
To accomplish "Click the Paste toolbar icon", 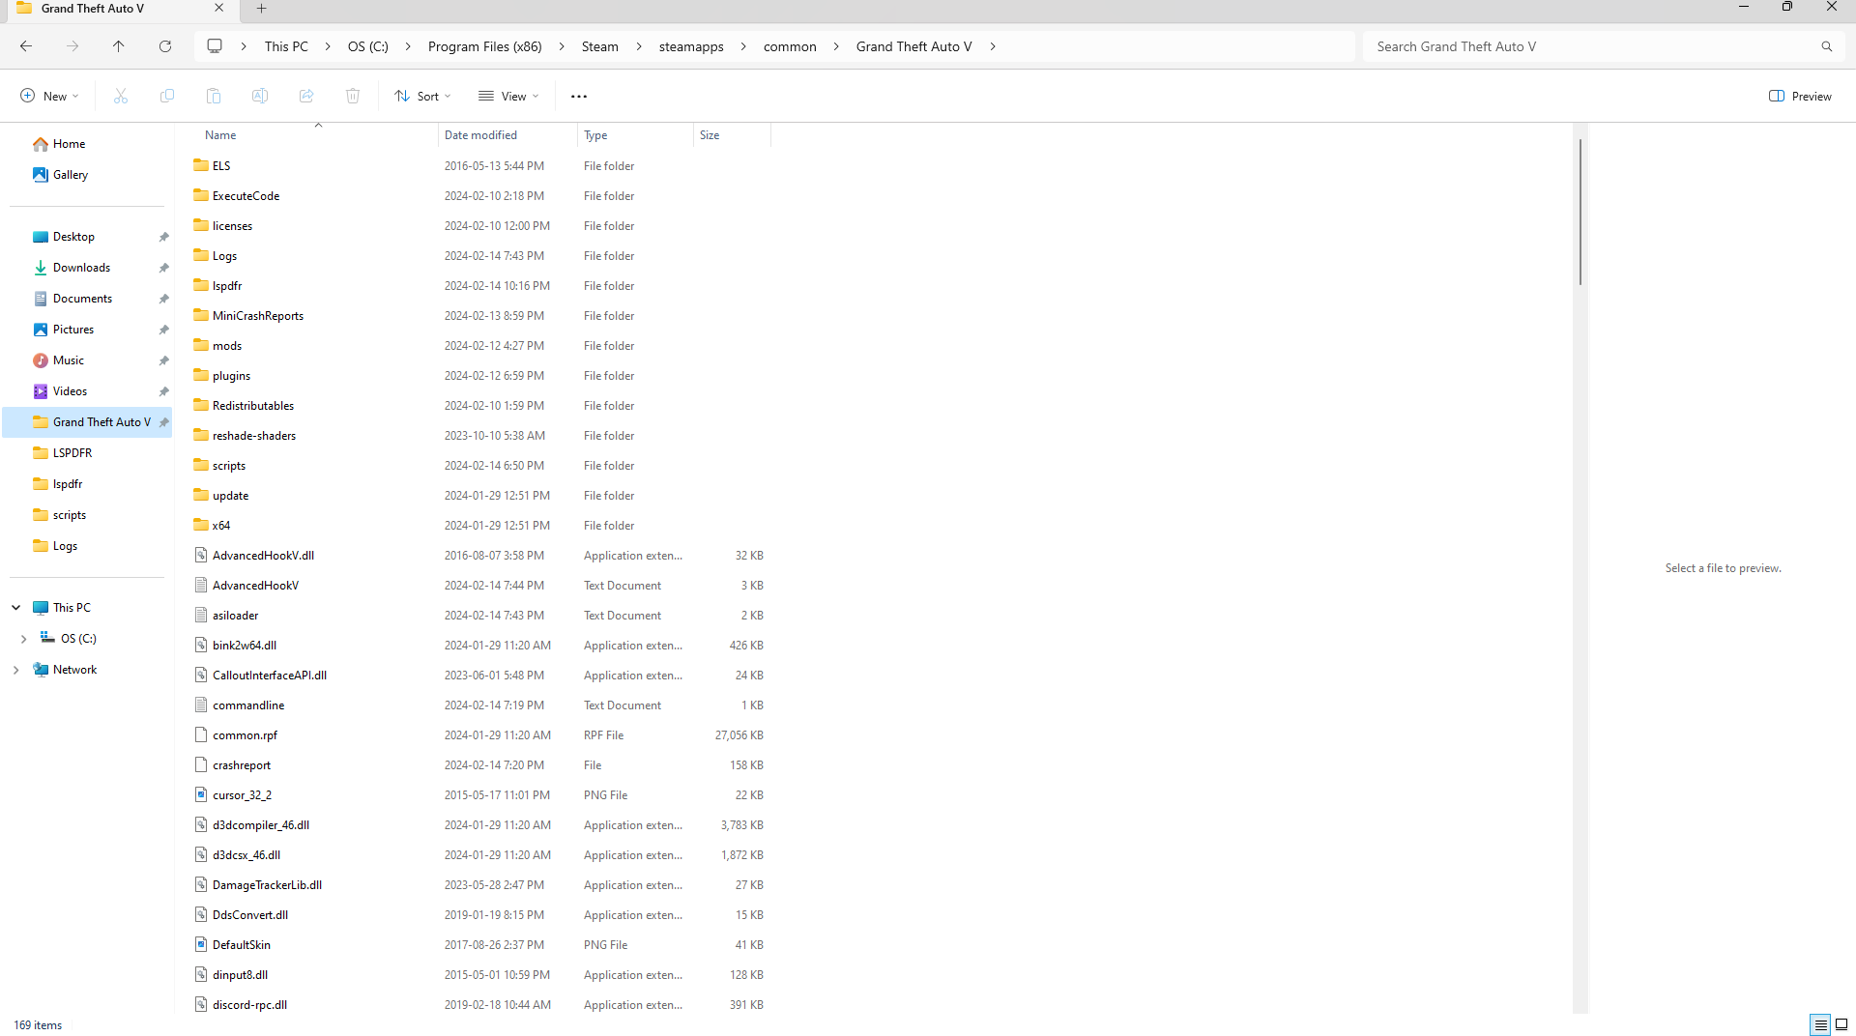I will point(214,96).
